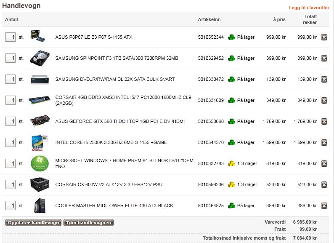Edit quantity field for Microsoft Windows 7
334x243 pixels.
tap(11, 164)
